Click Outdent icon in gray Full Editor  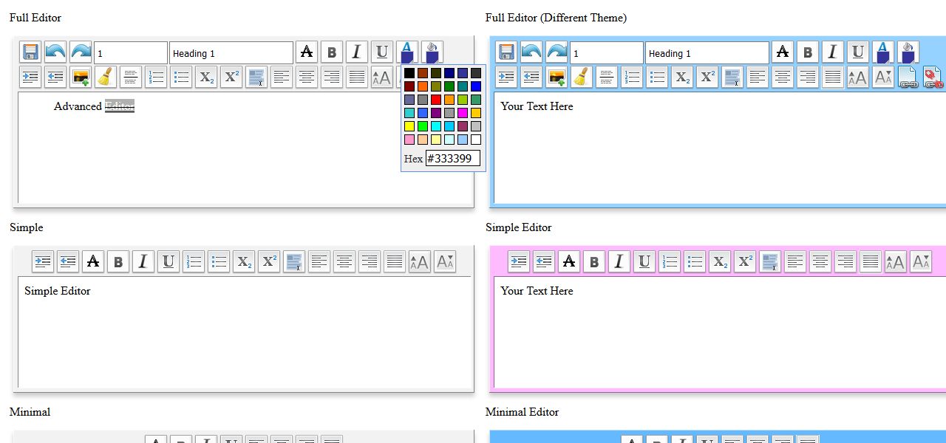coord(55,77)
